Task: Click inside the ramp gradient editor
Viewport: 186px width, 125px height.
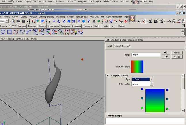Action: [x=155, y=101]
